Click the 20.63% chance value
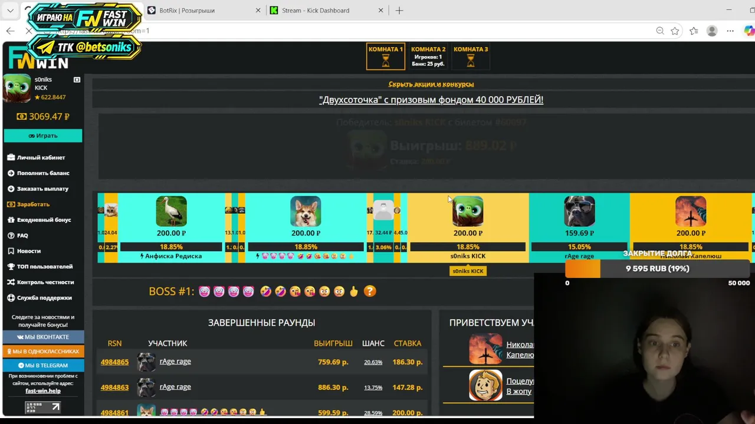 (373, 362)
